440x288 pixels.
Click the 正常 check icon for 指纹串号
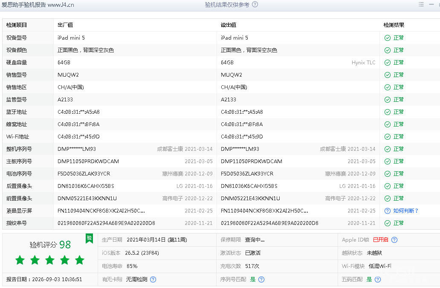388,223
